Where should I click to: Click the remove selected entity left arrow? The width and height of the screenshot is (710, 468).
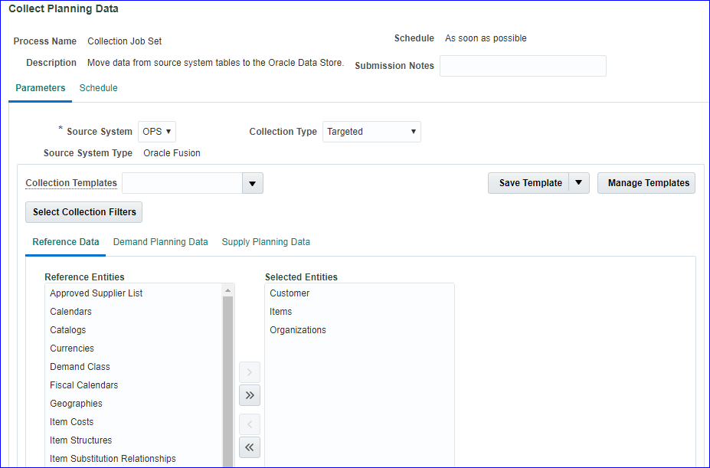point(250,424)
